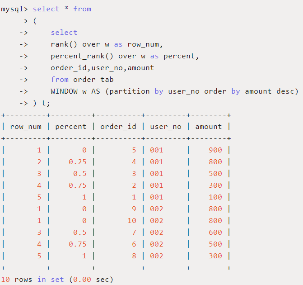The width and height of the screenshot is (303, 285).
Task: Click the 'order_id' column header
Action: (x=118, y=127)
